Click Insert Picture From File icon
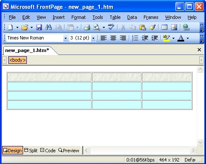The width and height of the screenshot is (206, 164). 174,27
